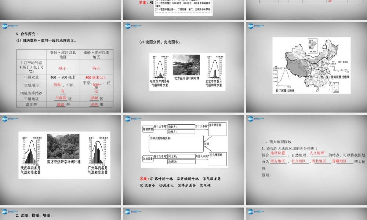
Task: Select the red answer 暖温 in 温度带 row
Action: [61, 104]
